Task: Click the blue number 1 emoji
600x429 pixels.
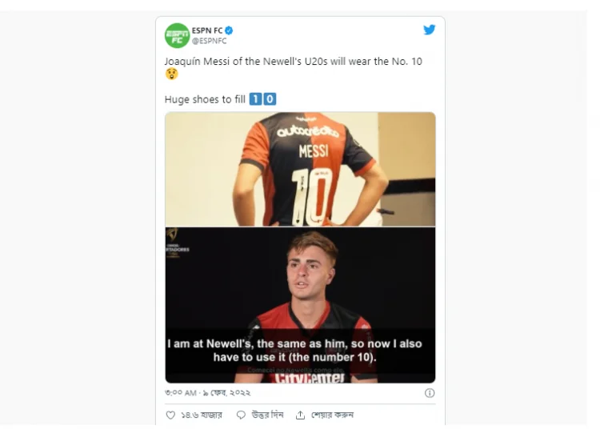Action: coord(256,99)
